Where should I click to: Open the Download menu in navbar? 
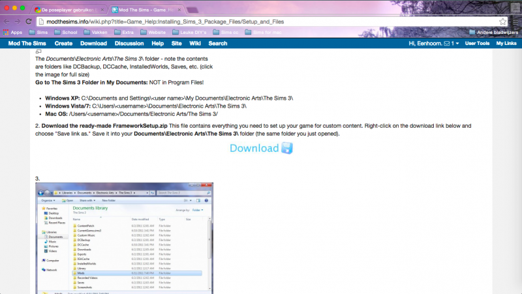click(93, 43)
